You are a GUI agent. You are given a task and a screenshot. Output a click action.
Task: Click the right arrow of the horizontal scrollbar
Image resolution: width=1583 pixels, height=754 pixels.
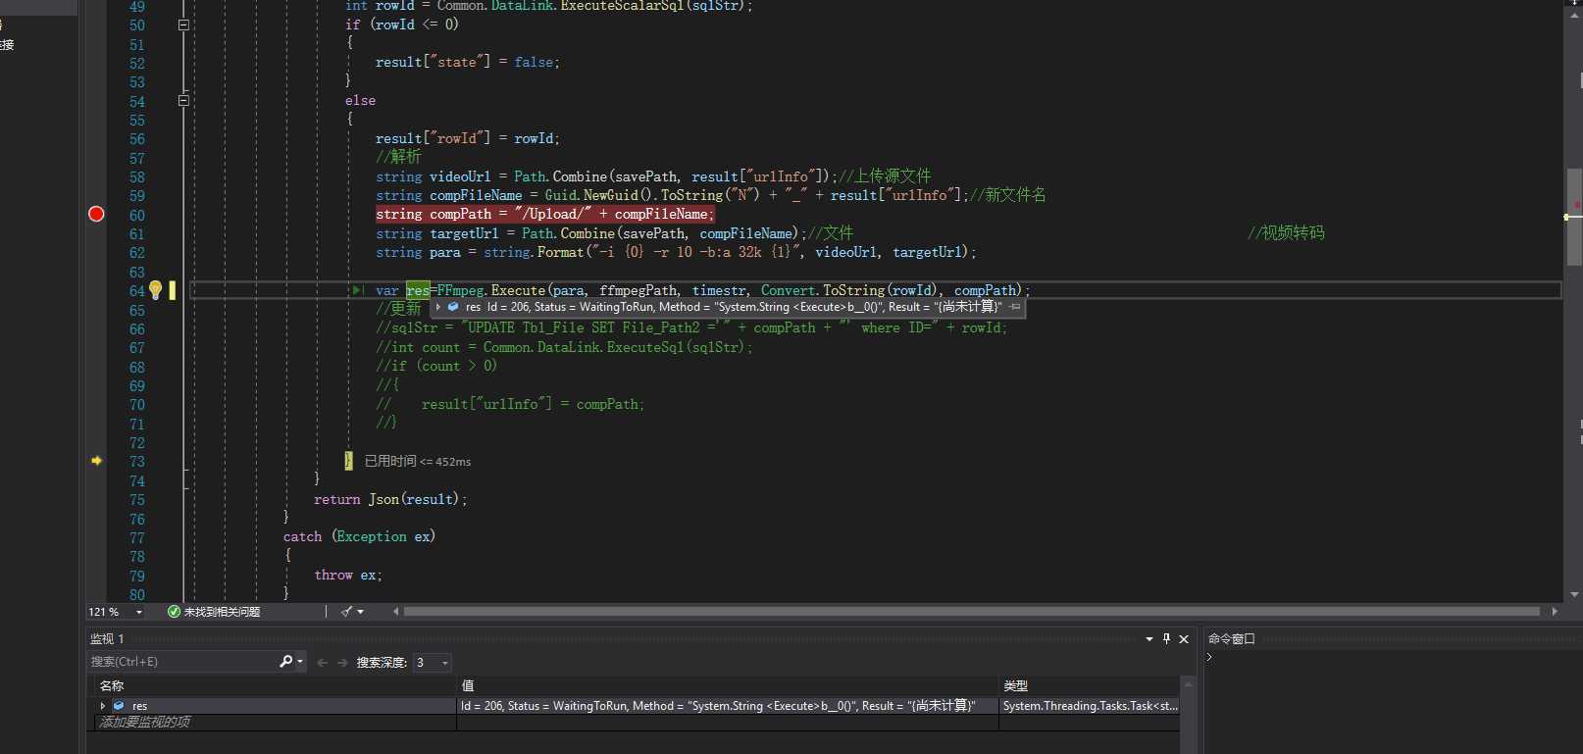(1554, 612)
